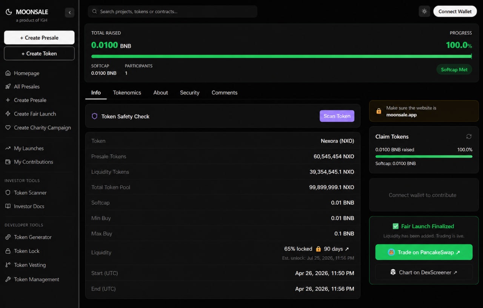Click the Token Scanner shield icon

click(8, 192)
